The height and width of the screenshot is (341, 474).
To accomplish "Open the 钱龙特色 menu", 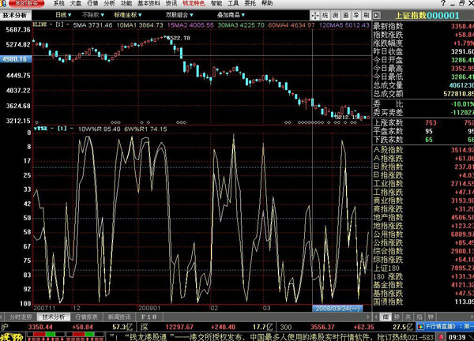I will 194,4.
